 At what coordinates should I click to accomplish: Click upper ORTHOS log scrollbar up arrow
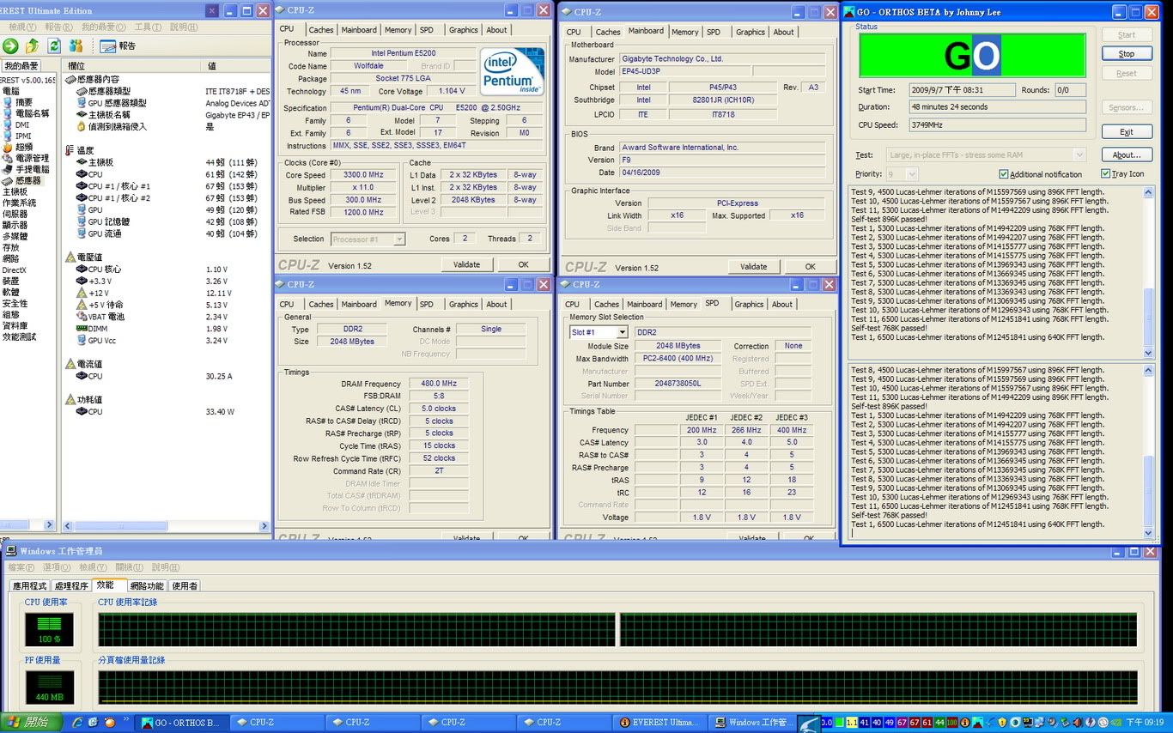pyautogui.click(x=1149, y=192)
